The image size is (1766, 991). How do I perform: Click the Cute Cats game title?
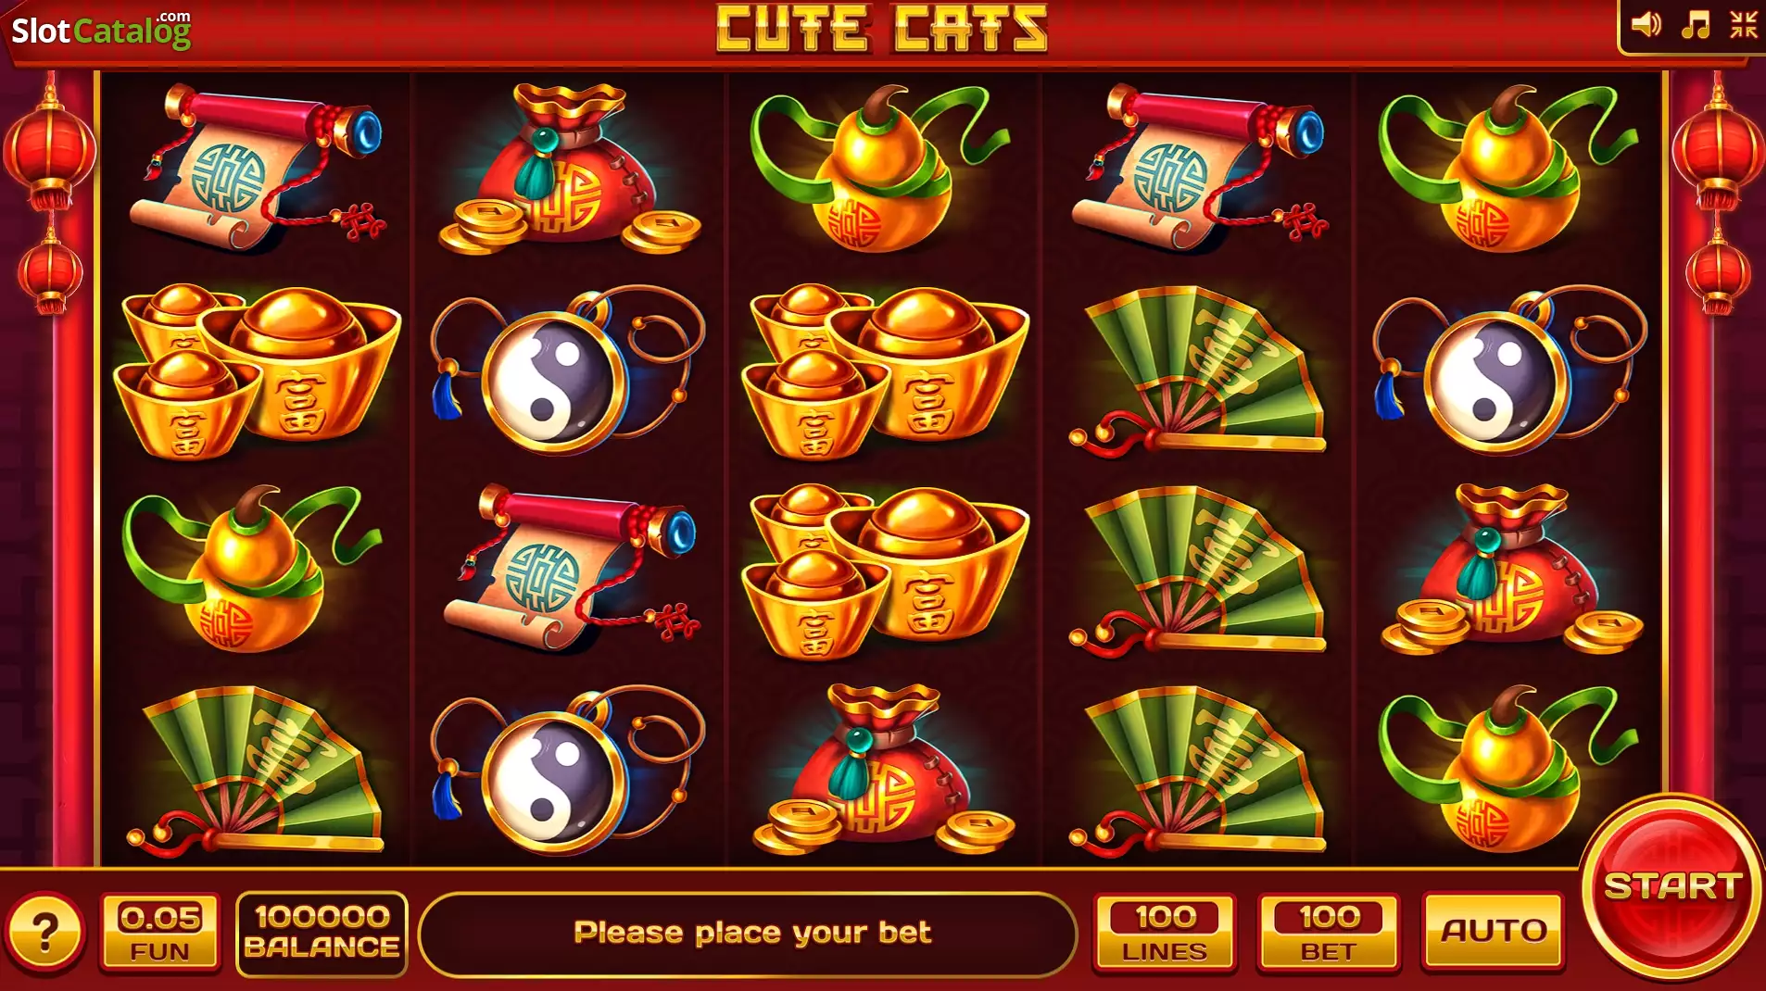coord(882,30)
